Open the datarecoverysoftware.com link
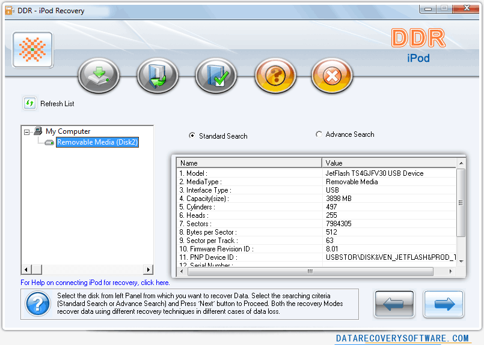The width and height of the screenshot is (484, 345). 402,338
